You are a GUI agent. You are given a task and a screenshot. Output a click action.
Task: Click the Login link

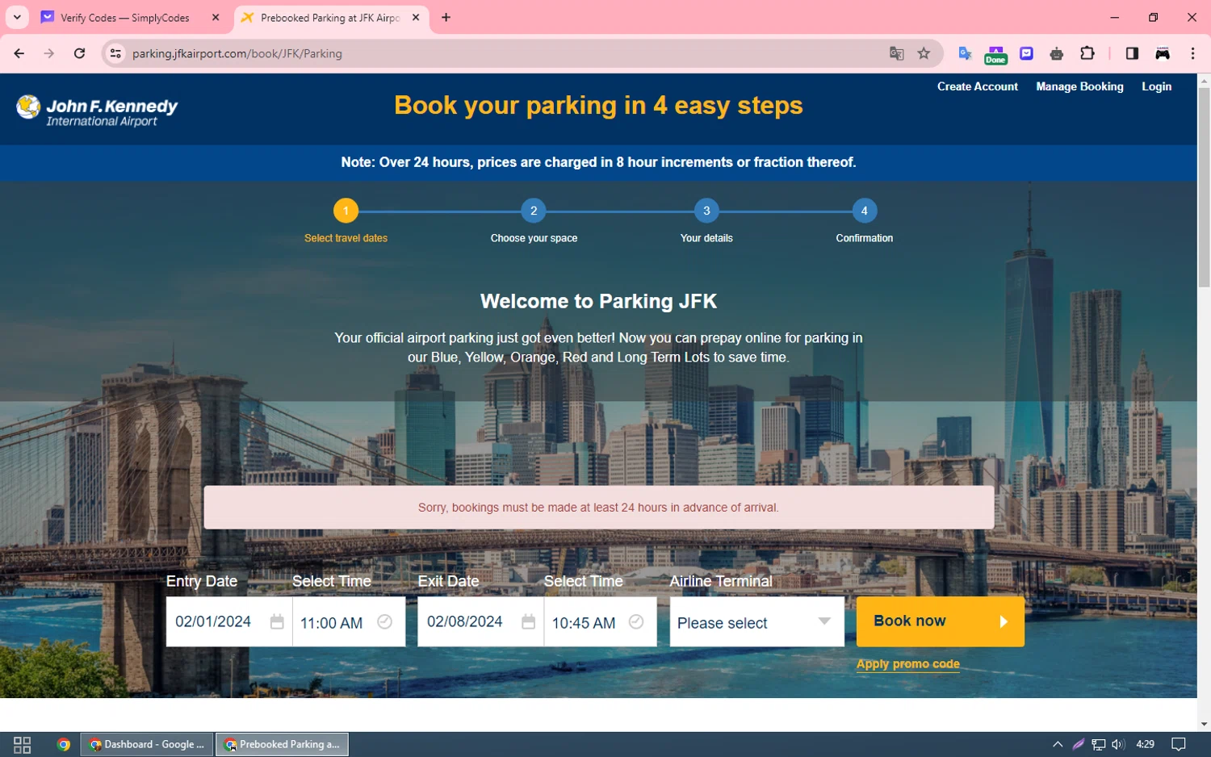pos(1156,86)
